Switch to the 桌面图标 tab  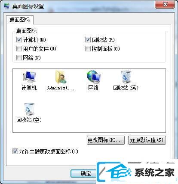coord(20,20)
